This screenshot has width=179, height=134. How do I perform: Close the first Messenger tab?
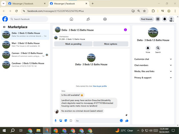point(45,4)
